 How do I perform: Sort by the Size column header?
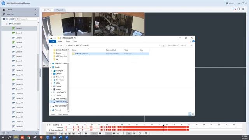[141, 50]
